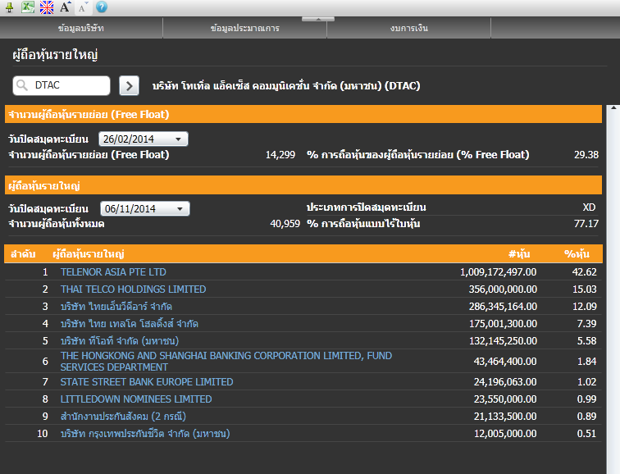The width and height of the screenshot is (620, 474).
Task: Click share count 21,133,500.00
Action: pos(505,417)
